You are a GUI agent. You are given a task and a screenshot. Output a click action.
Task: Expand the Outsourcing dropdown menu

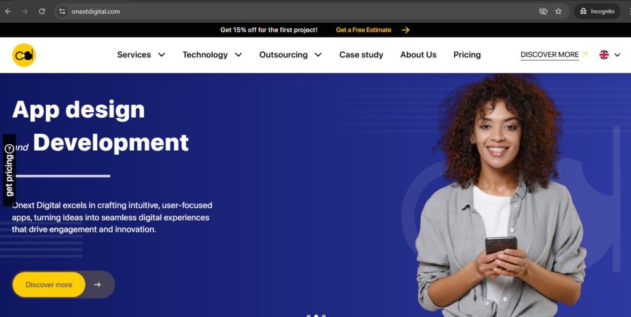point(290,55)
